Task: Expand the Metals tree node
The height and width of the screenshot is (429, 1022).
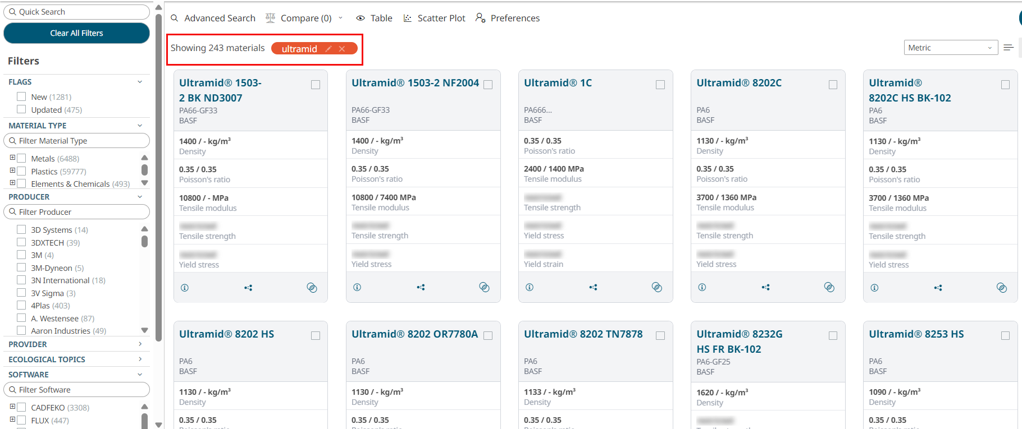Action: [x=12, y=158]
